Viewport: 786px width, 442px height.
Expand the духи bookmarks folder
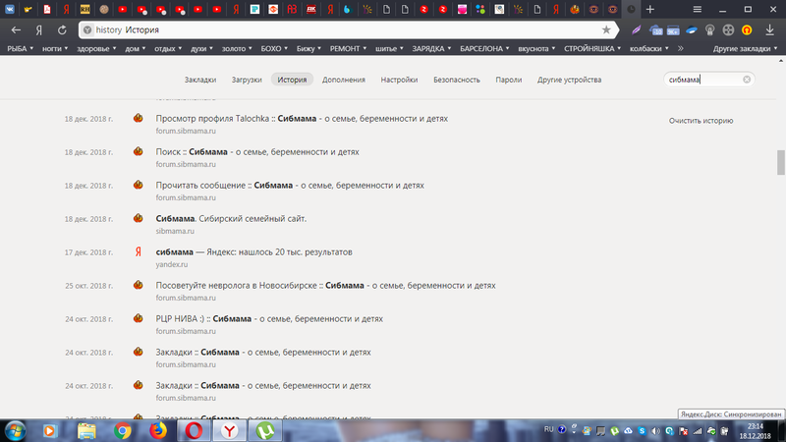pos(202,48)
